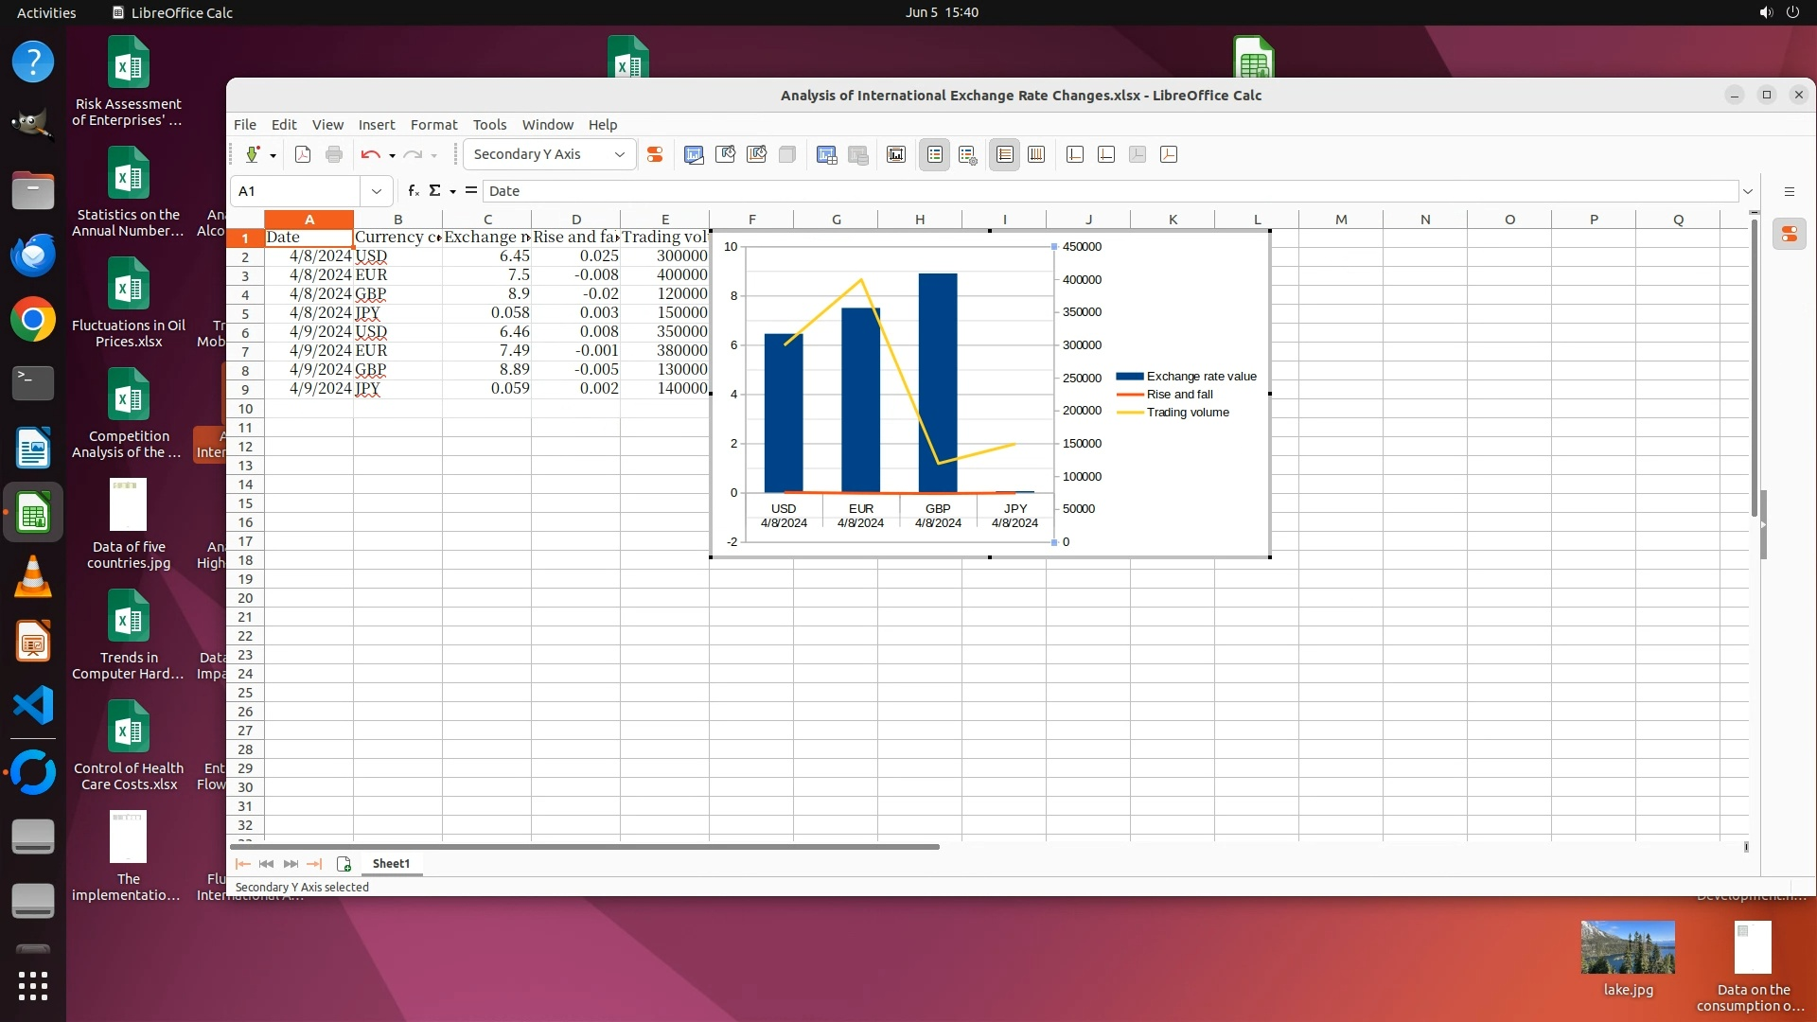Toggle Legend On/Off button

pyautogui.click(x=934, y=154)
